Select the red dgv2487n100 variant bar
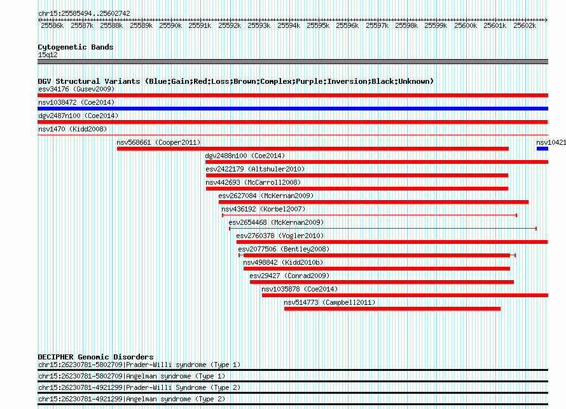 [x=293, y=122]
